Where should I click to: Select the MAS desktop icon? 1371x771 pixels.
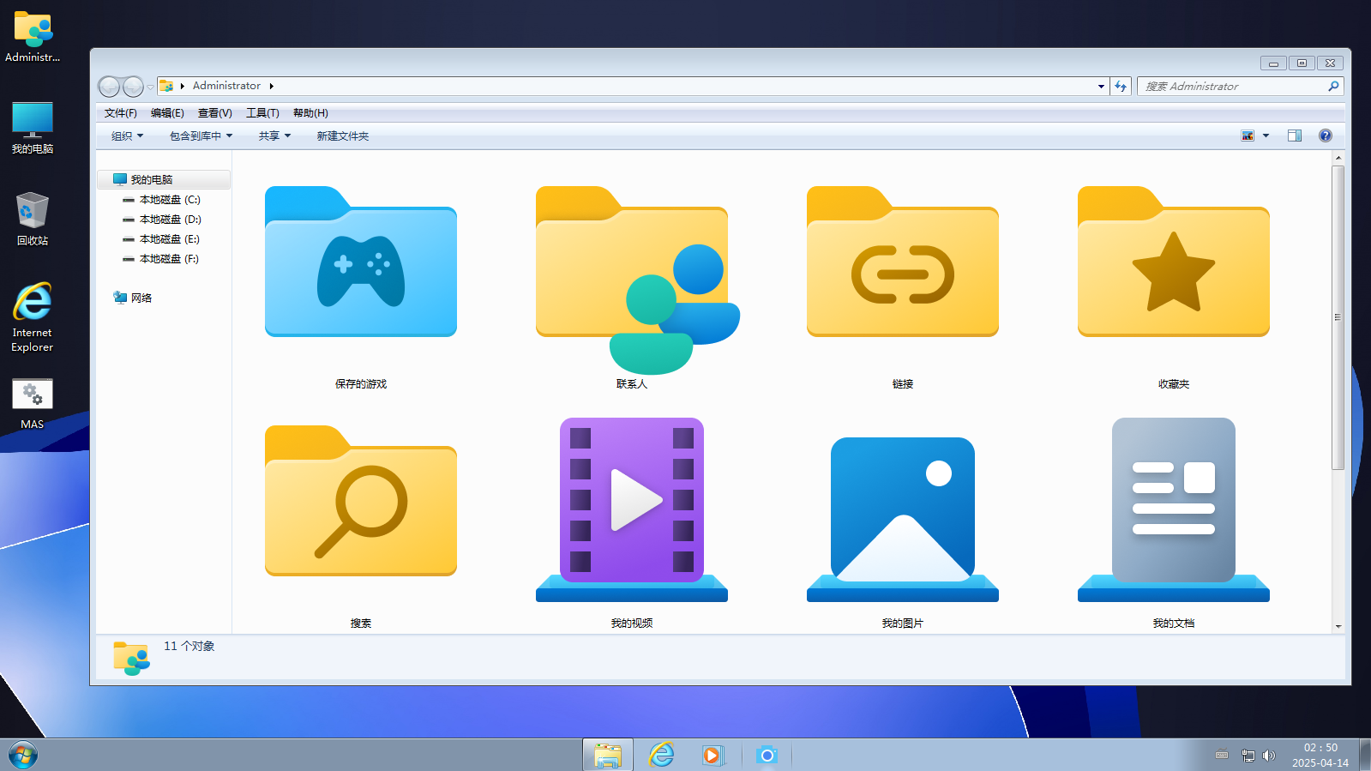pos(33,404)
